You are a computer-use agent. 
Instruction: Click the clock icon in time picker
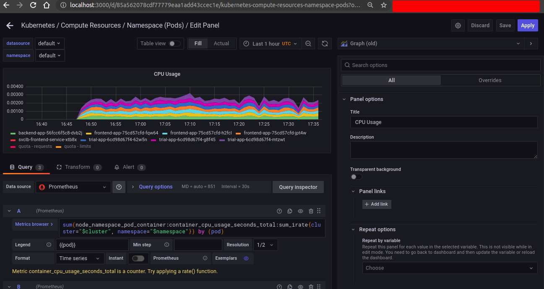click(x=246, y=44)
